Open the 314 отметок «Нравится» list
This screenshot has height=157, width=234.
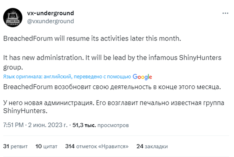(x=97, y=146)
